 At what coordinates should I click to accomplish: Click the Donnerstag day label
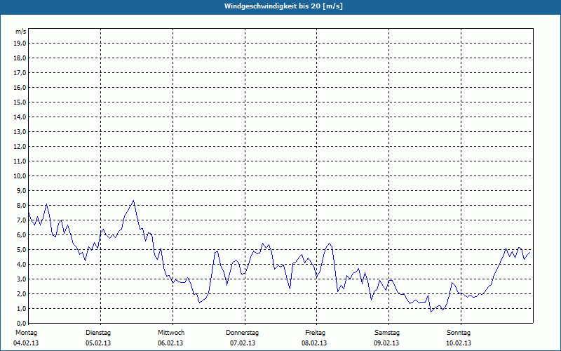242,333
